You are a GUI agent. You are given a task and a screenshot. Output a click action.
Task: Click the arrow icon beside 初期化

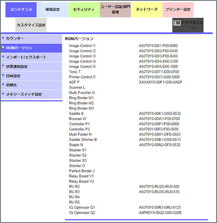pos(3,85)
